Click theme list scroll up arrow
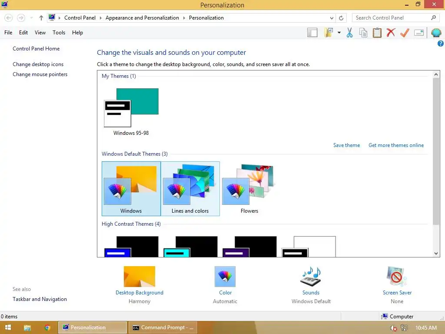The image size is (445, 334). 436,74
